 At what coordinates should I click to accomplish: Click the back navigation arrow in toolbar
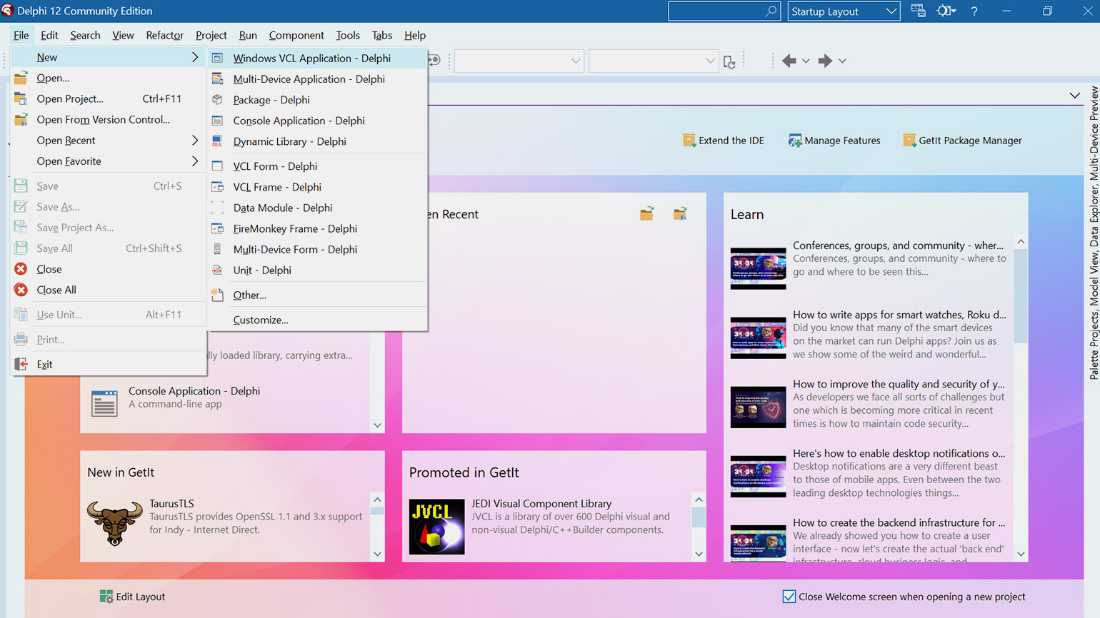(789, 61)
